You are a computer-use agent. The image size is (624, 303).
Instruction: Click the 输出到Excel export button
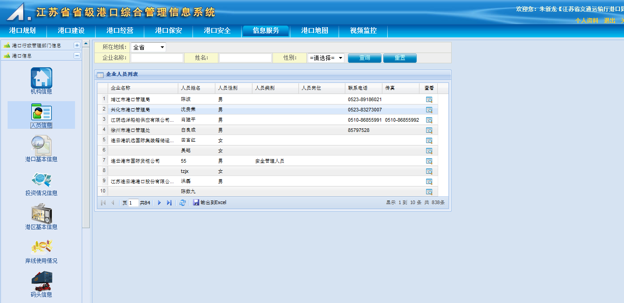click(x=209, y=203)
